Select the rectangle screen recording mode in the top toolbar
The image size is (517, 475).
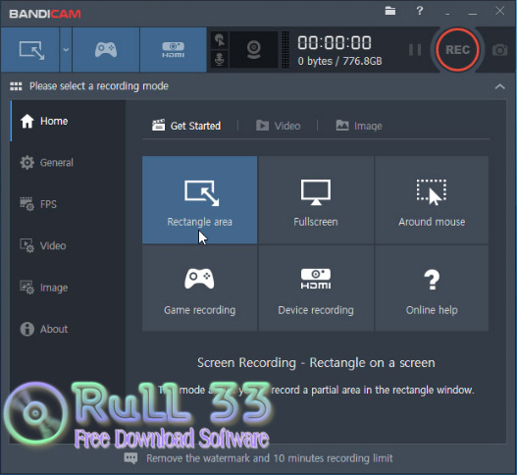30,50
